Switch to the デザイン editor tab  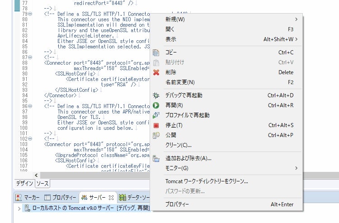tap(24, 183)
